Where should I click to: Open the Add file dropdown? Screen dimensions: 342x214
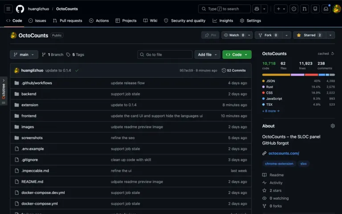208,54
